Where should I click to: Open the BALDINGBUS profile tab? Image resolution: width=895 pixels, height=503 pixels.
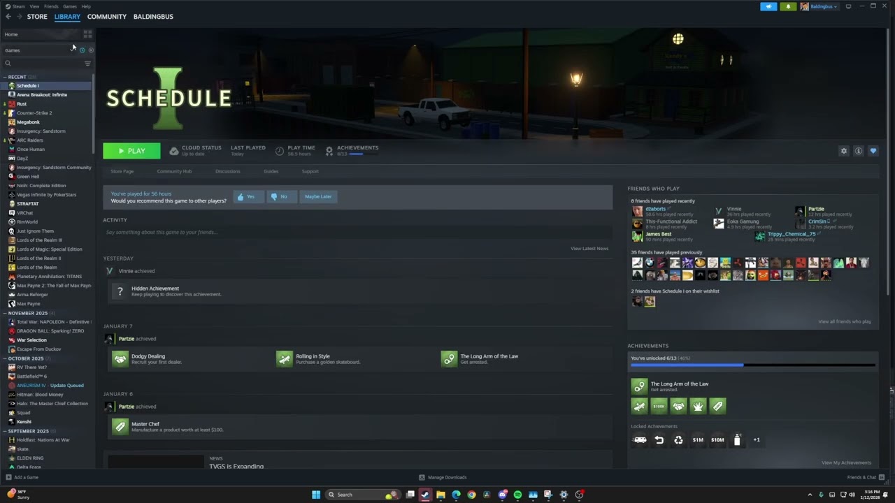tap(153, 17)
